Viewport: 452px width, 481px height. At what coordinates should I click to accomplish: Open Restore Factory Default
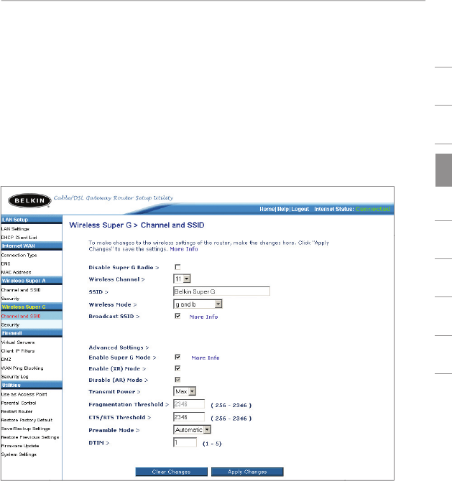pyautogui.click(x=27, y=420)
